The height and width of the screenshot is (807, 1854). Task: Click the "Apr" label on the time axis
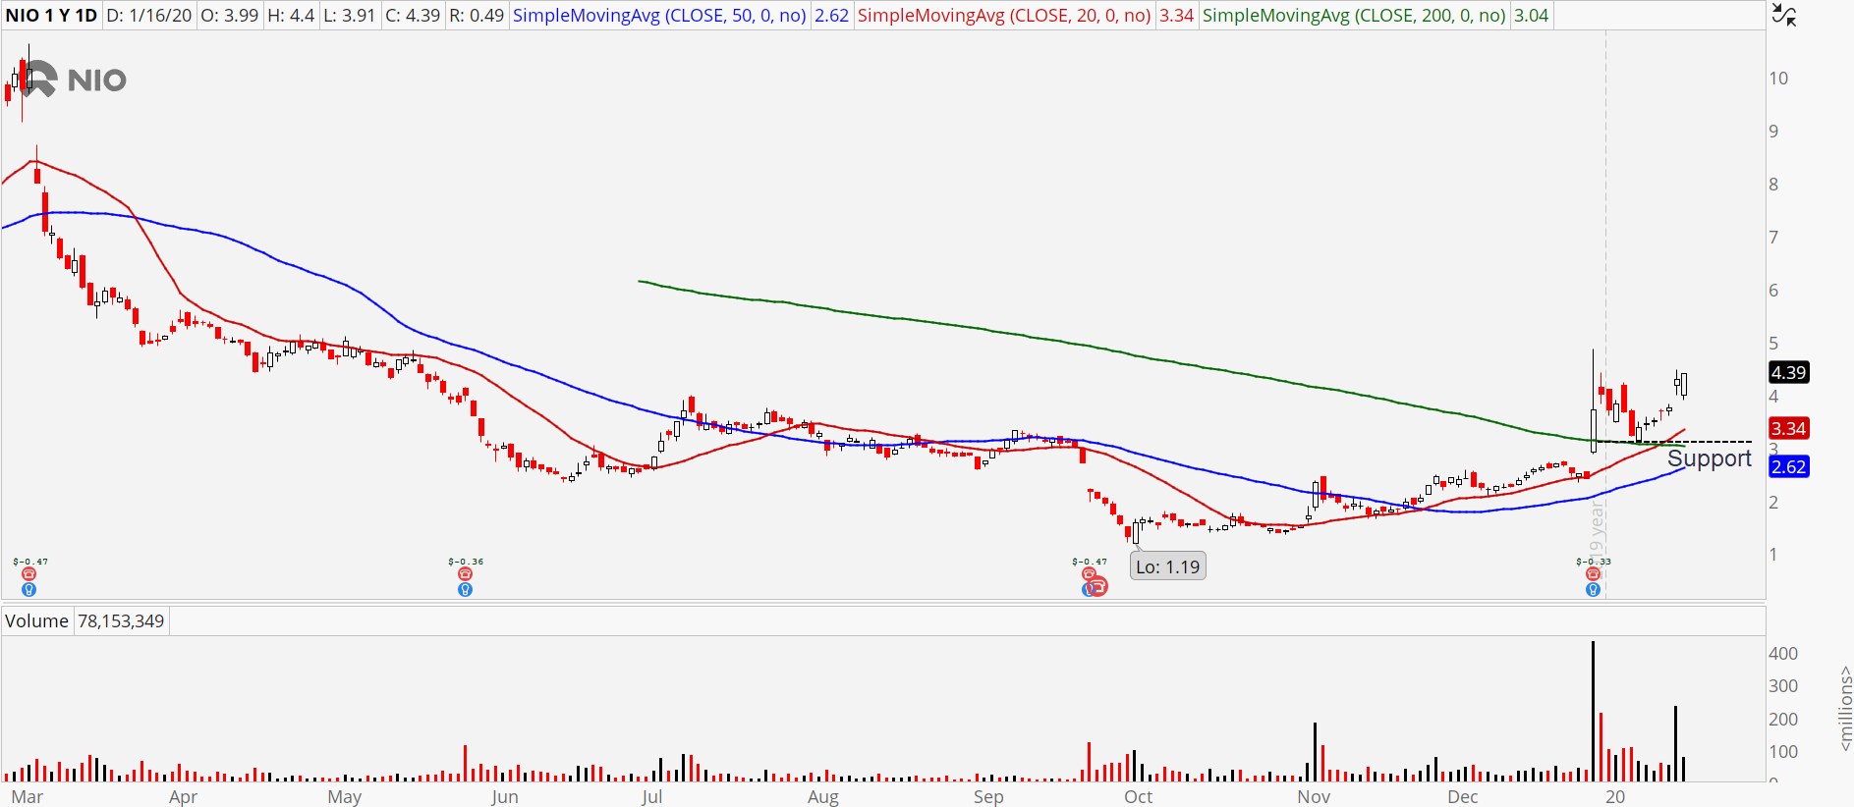pyautogui.click(x=183, y=796)
